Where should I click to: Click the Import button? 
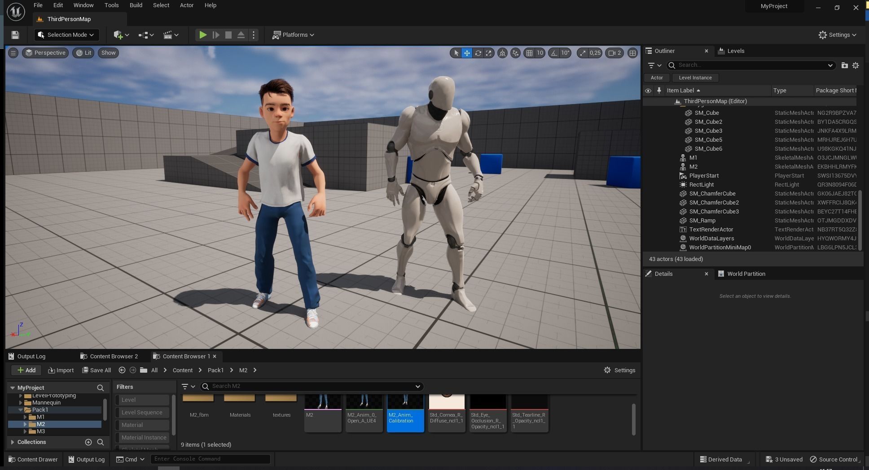pyautogui.click(x=61, y=370)
